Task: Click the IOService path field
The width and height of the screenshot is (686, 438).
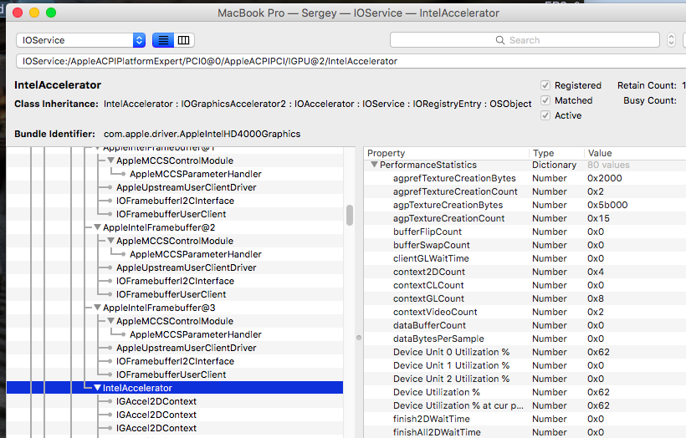Action: 351,61
